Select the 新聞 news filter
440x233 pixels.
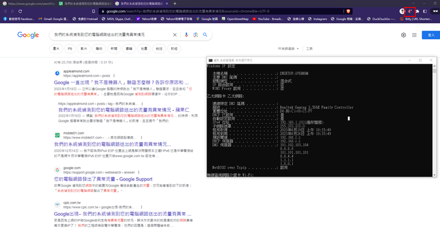(114, 48)
